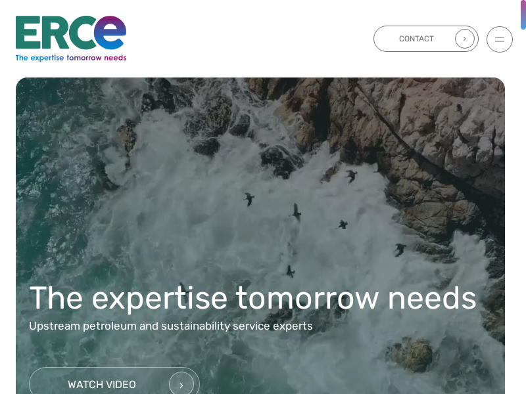Click the hero heading "The expertise tomorrow needs"
The image size is (526, 394).
point(252,298)
